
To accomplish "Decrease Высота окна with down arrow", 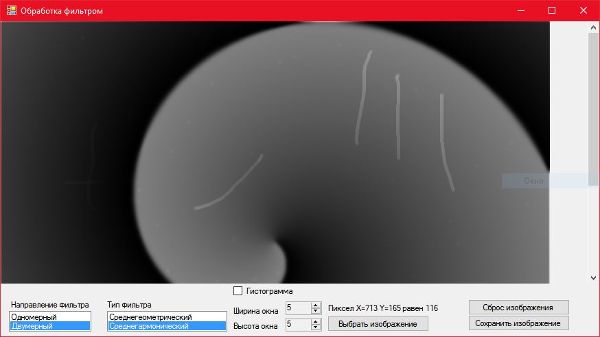I will tap(316, 327).
